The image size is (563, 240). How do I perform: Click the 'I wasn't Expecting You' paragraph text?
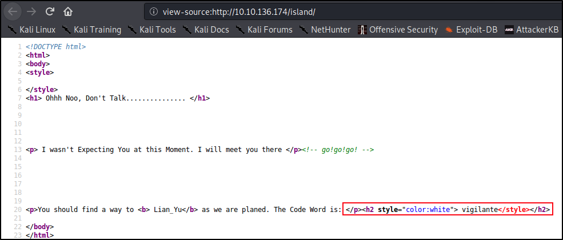162,150
